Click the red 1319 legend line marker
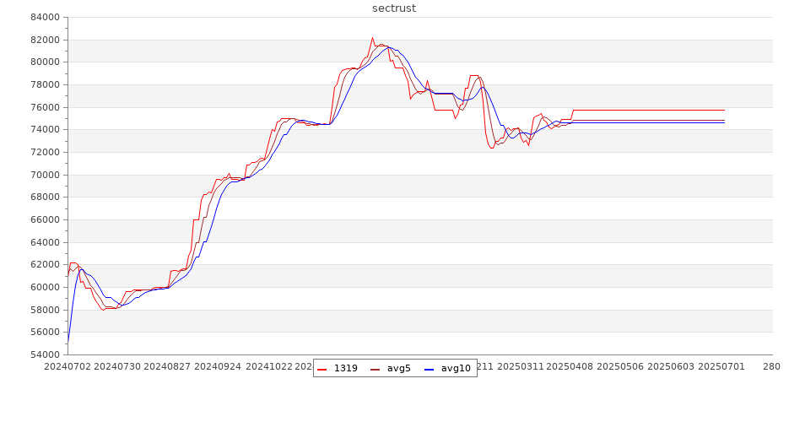 [x=322, y=368]
